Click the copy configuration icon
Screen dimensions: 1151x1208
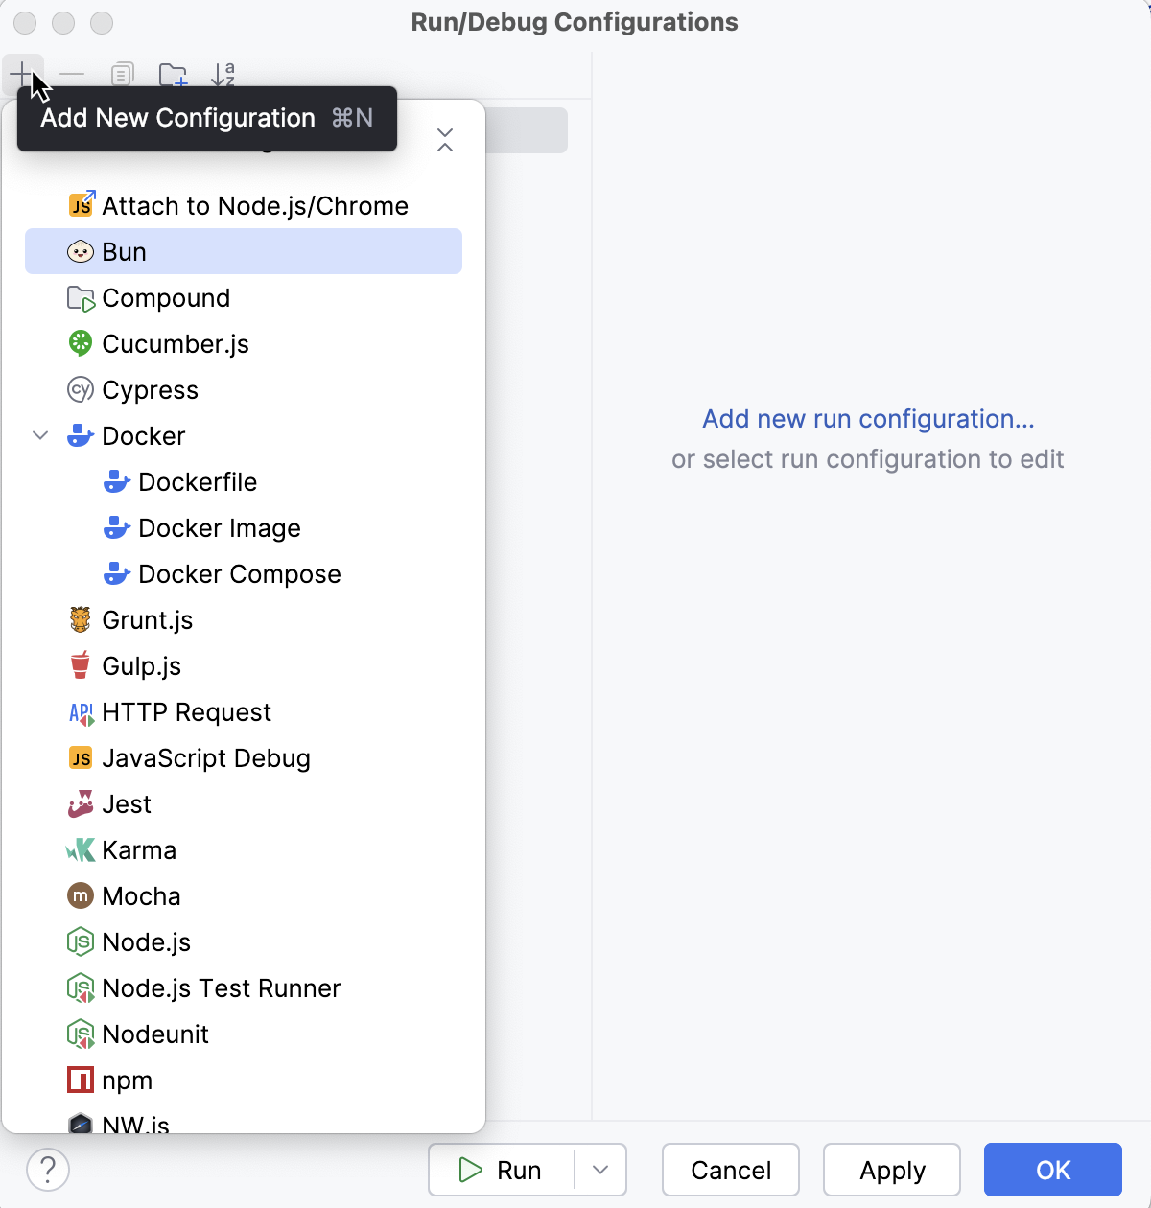pos(122,74)
